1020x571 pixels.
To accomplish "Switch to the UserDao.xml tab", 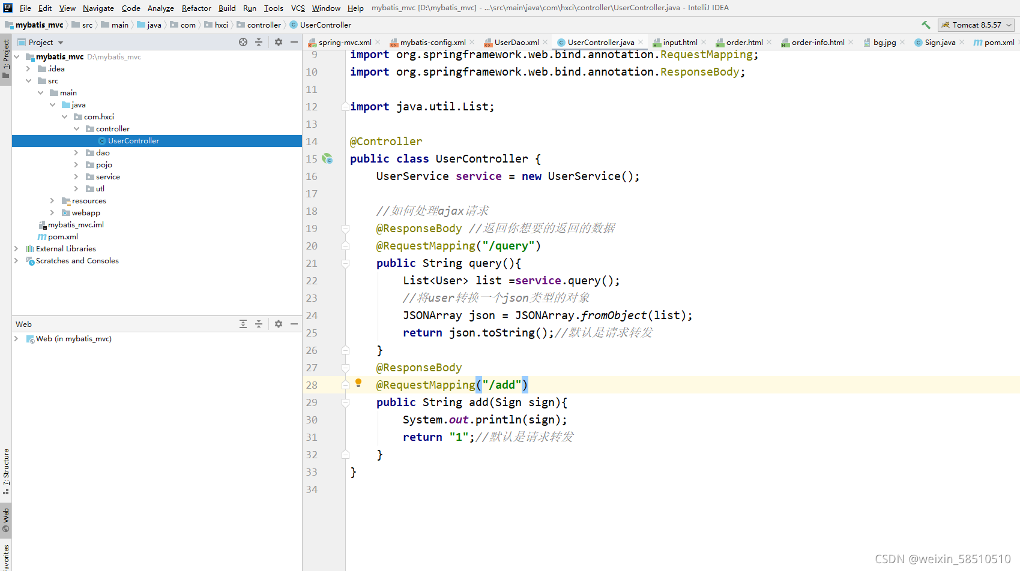I will click(x=515, y=42).
